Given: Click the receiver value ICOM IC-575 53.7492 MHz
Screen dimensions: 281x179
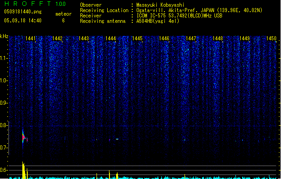Looking at the screenshot, I should [x=180, y=16].
